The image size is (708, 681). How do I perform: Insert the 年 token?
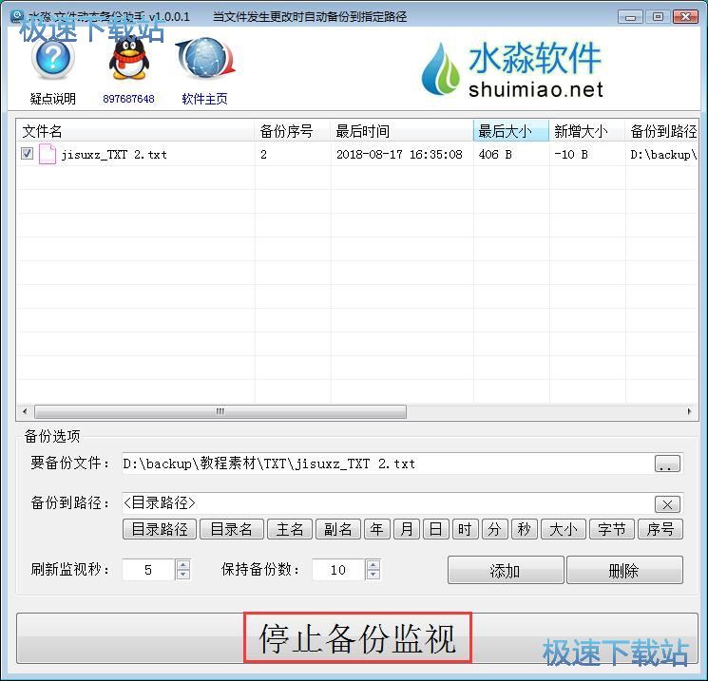pyautogui.click(x=377, y=529)
